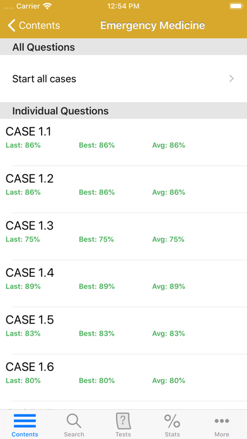Tap the back chevron icon beside Contents
This screenshot has width=247, height=439.
11,25
